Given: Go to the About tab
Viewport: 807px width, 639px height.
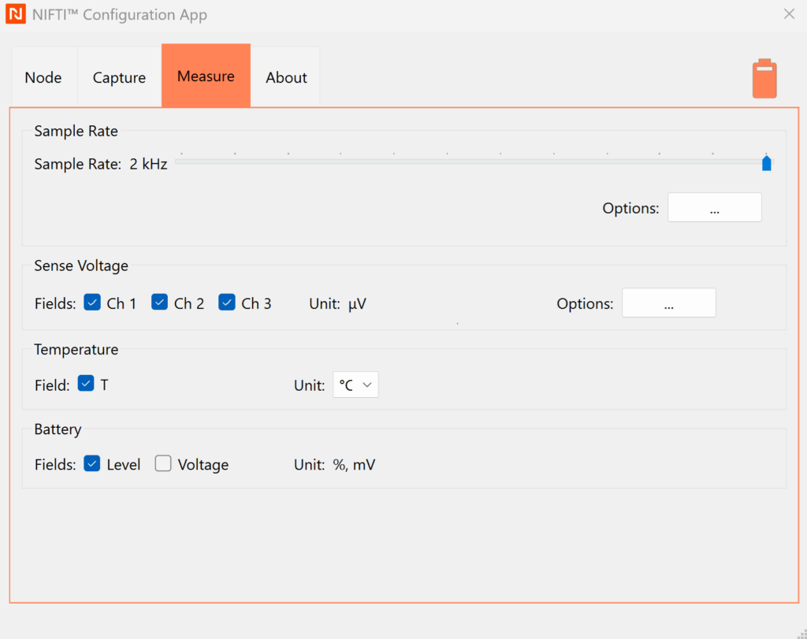Looking at the screenshot, I should click(286, 77).
